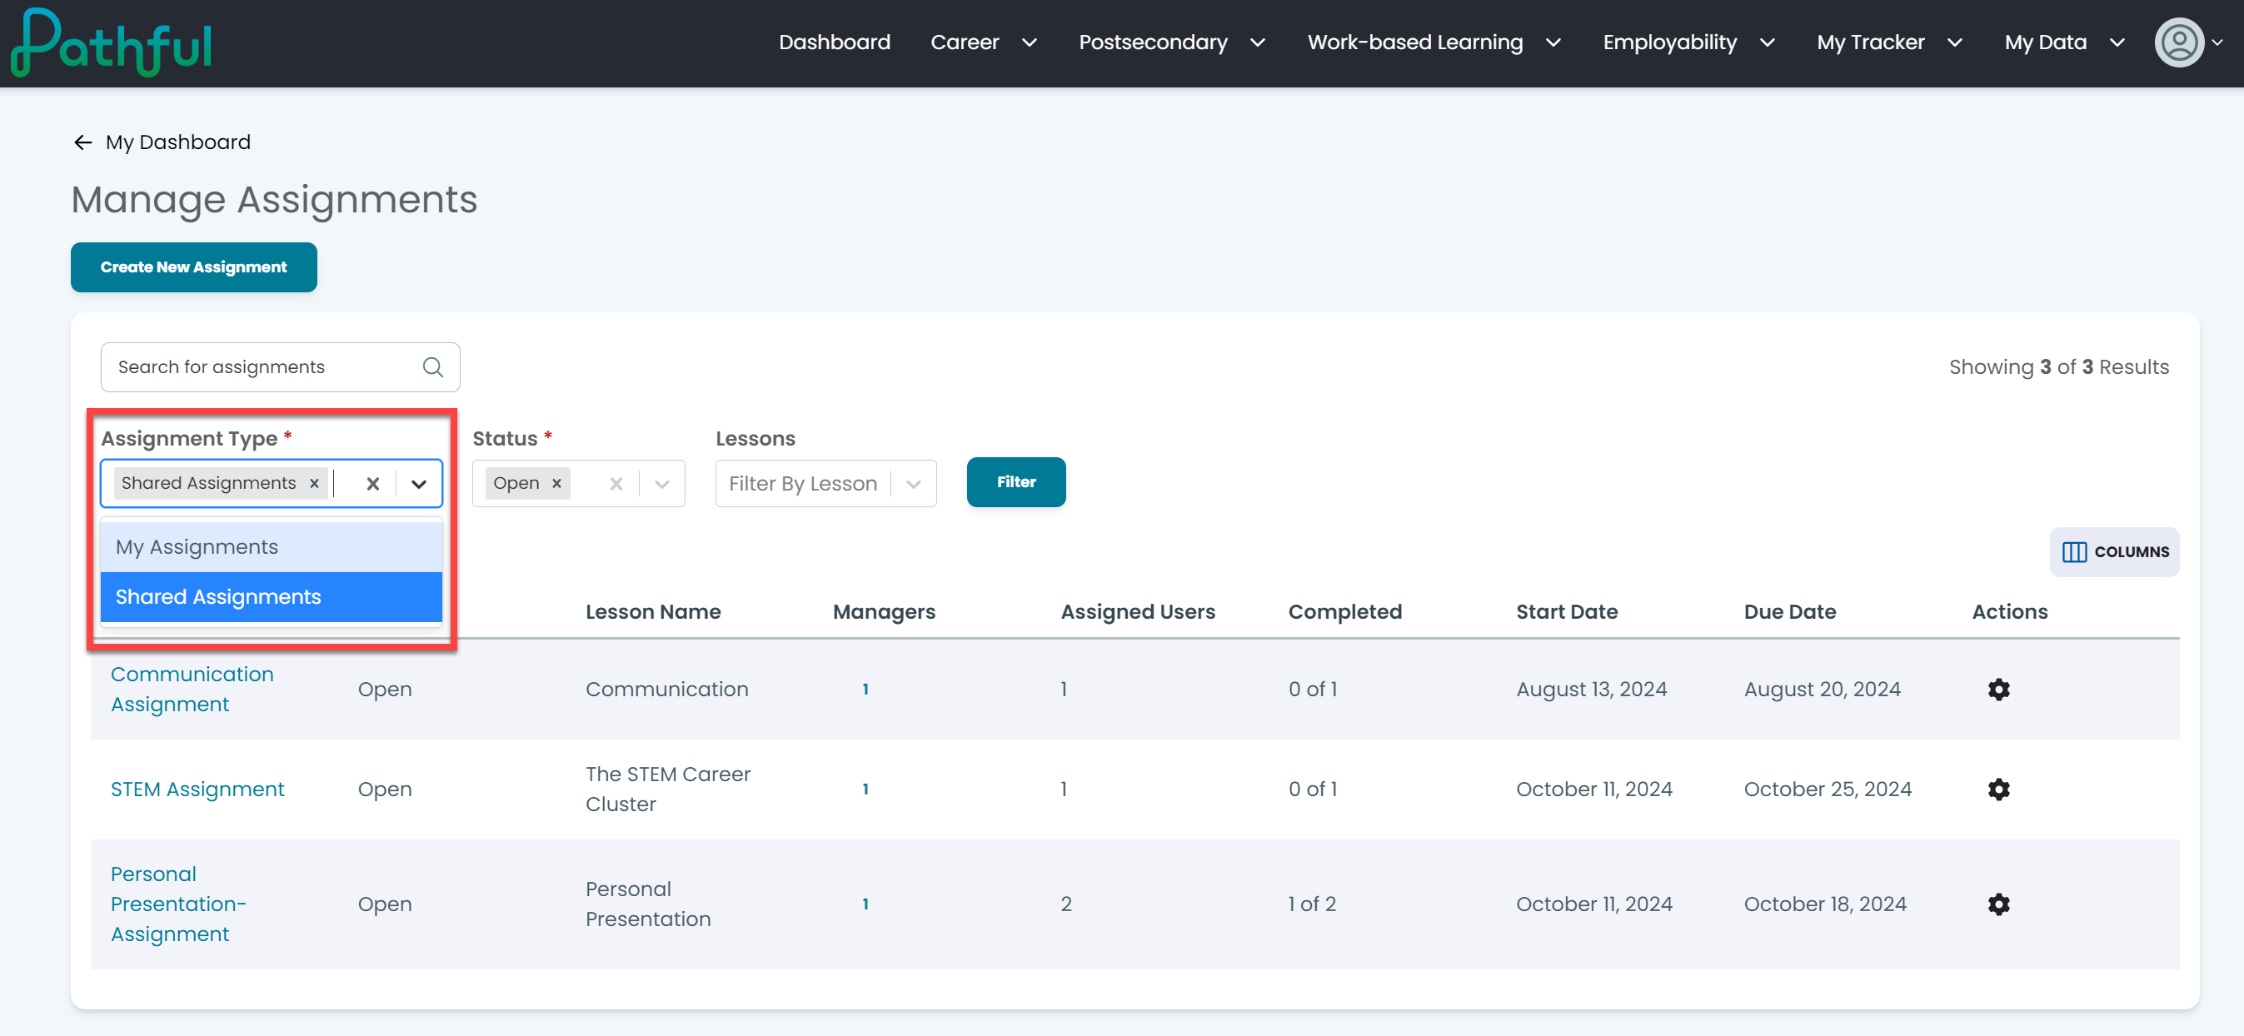Remove the Open status tag

pos(556,483)
